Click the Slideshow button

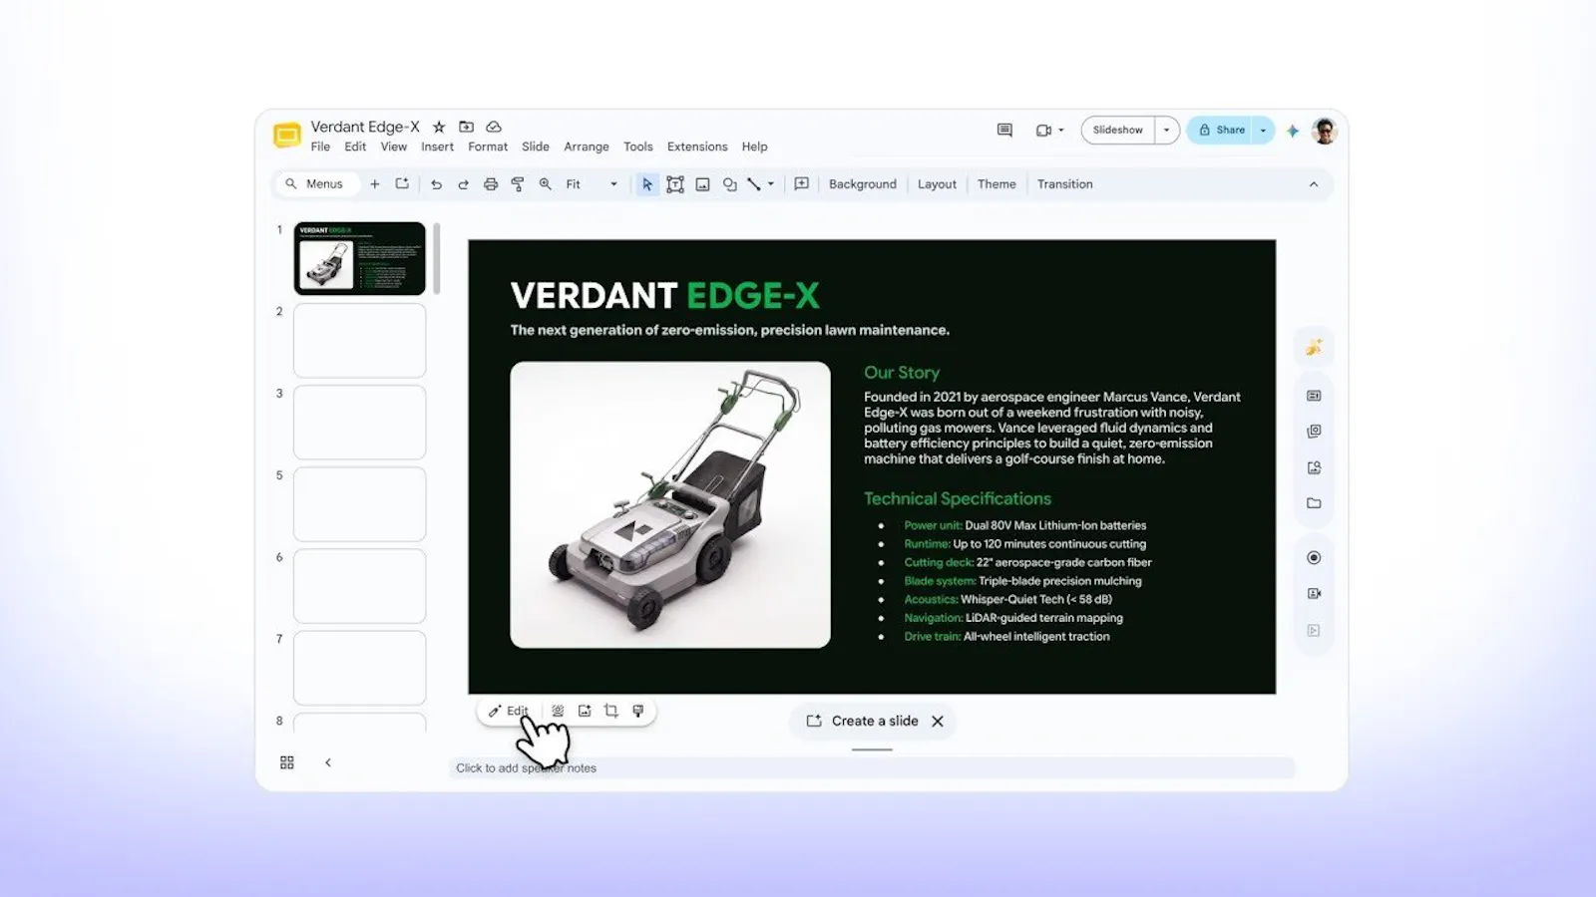tap(1118, 130)
